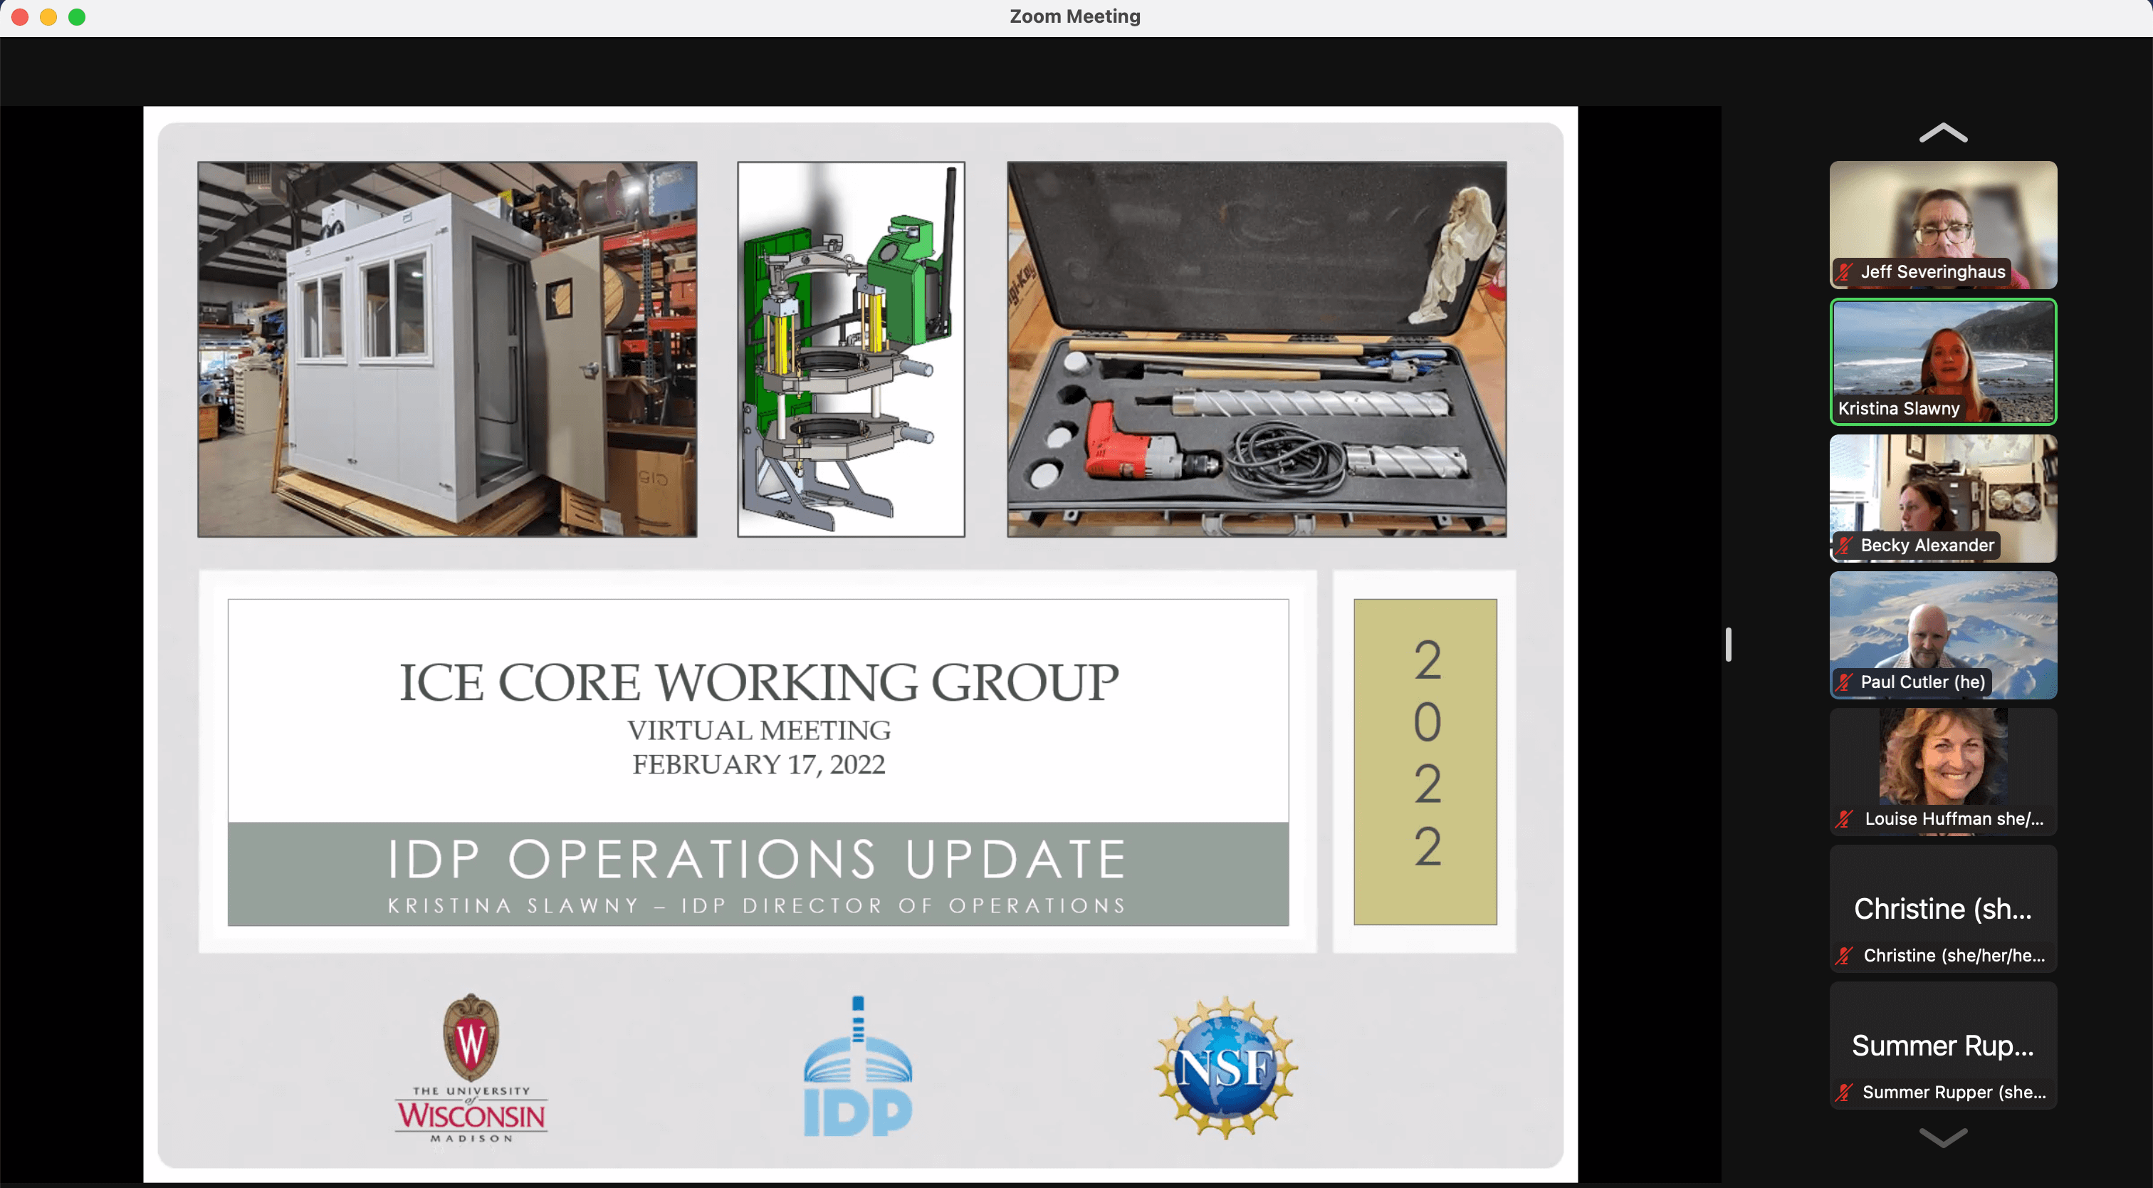Click the green drill rig rendering
Screen dimensions: 2153x1188
[x=851, y=348]
